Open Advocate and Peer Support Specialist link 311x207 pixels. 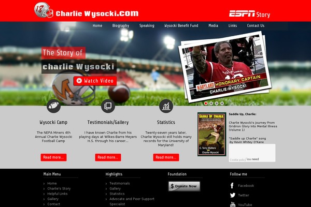tap(132, 201)
